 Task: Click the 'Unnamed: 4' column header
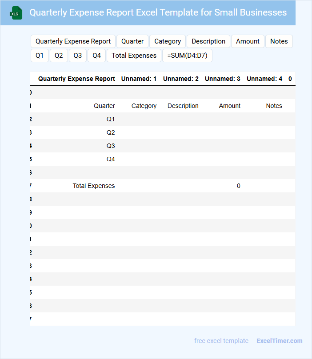264,79
